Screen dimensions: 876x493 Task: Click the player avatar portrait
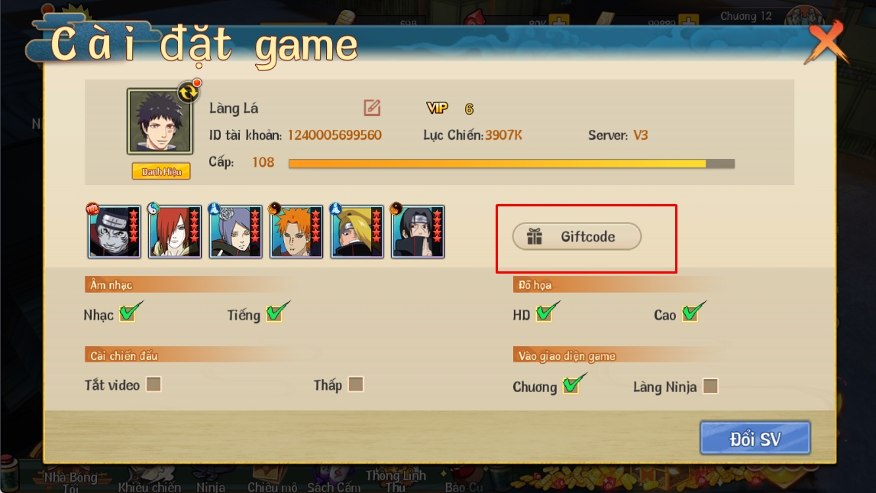click(x=160, y=122)
